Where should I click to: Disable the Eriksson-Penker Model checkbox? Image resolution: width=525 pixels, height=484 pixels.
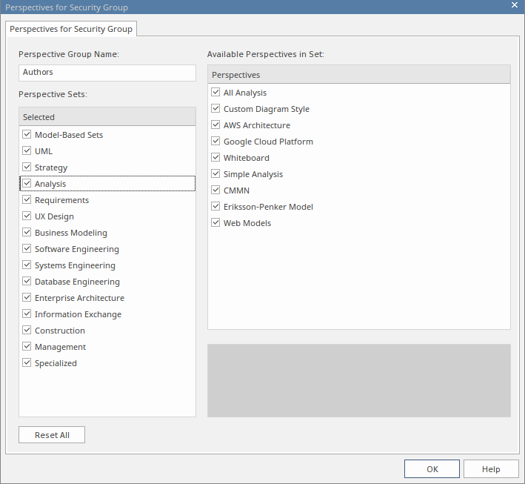pos(215,207)
